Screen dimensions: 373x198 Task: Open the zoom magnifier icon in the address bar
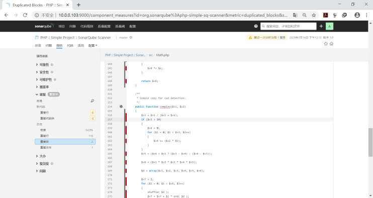pos(304,15)
